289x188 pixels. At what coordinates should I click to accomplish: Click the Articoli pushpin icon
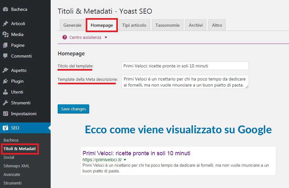(x=5, y=24)
